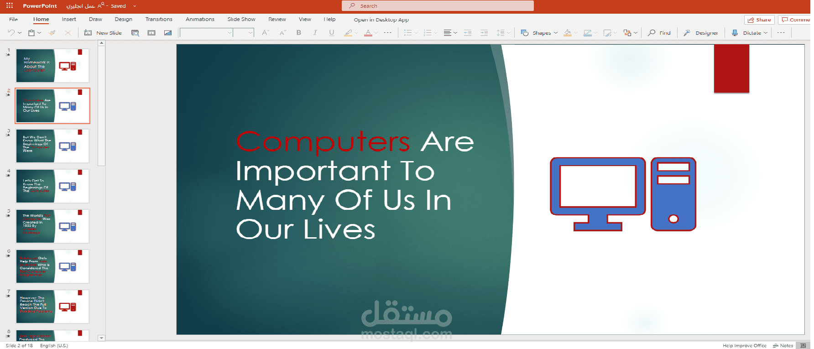Expand the font color dropdown arrow

click(376, 33)
